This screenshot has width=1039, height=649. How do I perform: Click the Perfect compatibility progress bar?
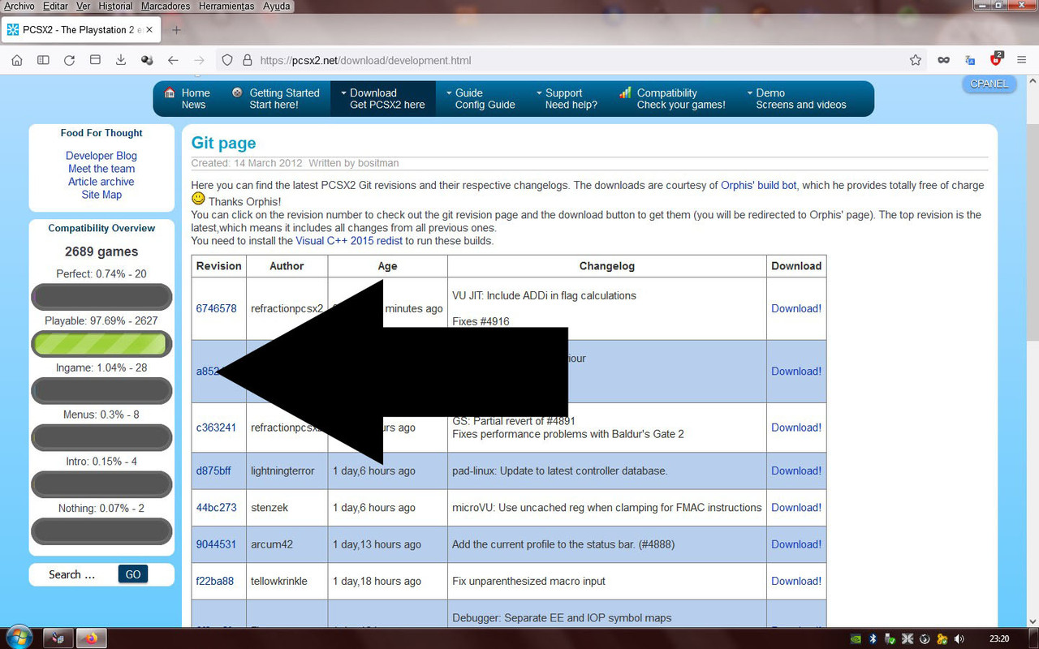pyautogui.click(x=101, y=297)
